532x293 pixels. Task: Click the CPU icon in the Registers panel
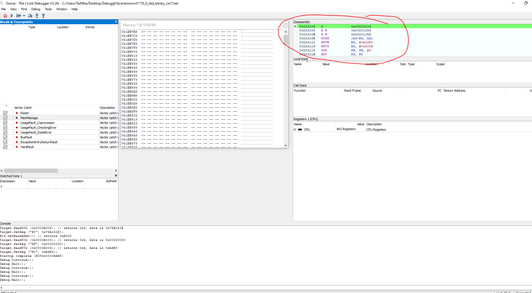300,129
